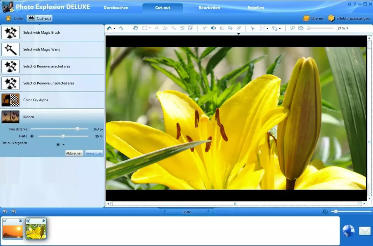Screen dimensions: 373x246
Task: Click the fit to window icon
Action: [x=301, y=28]
